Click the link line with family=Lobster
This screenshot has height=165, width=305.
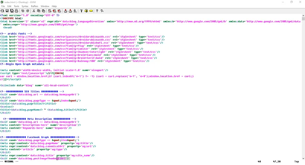(71, 49)
